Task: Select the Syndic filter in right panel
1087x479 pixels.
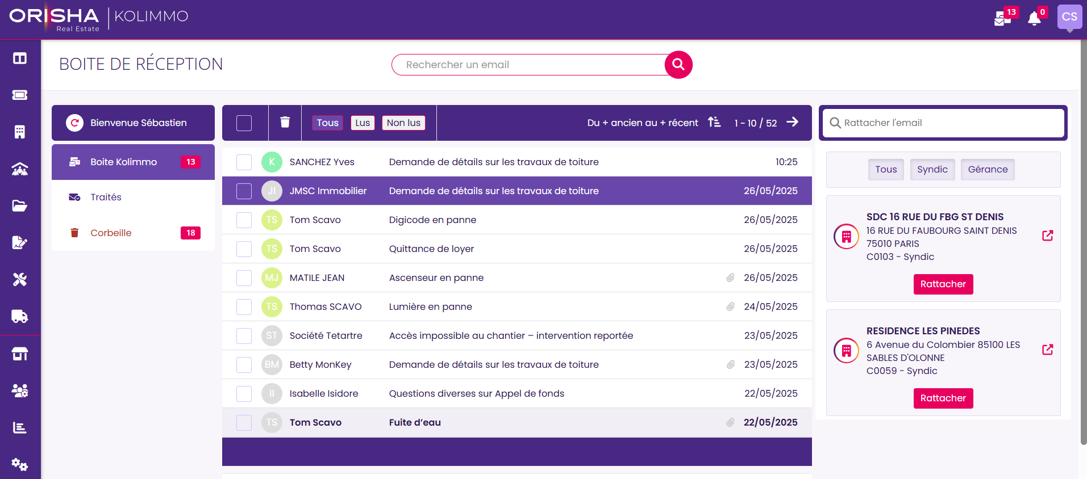Action: click(x=932, y=170)
